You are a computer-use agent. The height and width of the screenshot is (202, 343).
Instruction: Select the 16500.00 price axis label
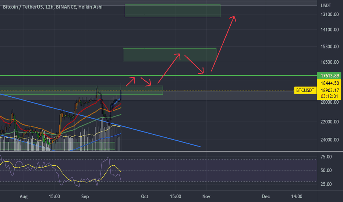click(329, 62)
